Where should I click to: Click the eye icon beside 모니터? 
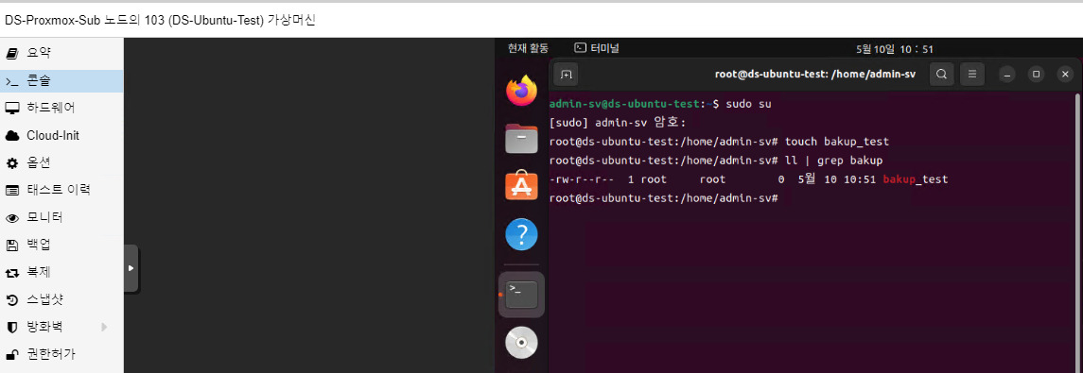point(11,218)
